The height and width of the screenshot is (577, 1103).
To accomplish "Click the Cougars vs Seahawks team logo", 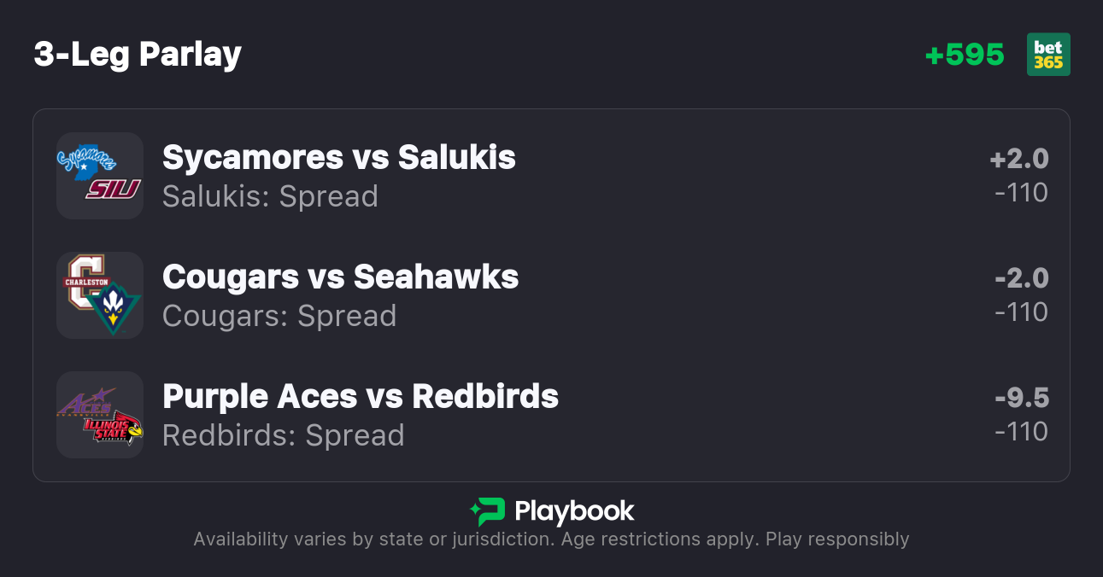I will (100, 295).
